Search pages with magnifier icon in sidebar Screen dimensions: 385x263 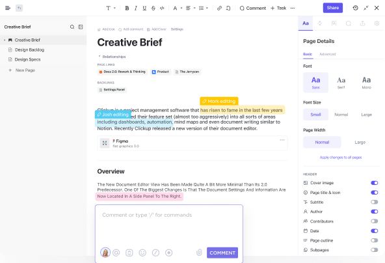(72, 27)
